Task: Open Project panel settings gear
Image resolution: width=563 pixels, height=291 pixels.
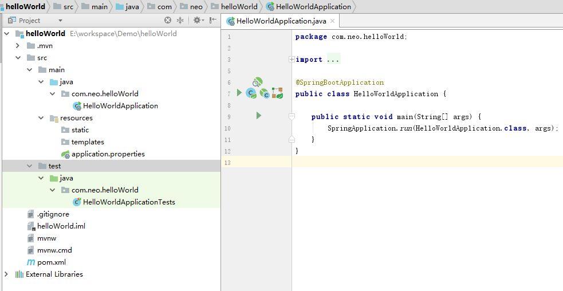Action: [x=198, y=21]
